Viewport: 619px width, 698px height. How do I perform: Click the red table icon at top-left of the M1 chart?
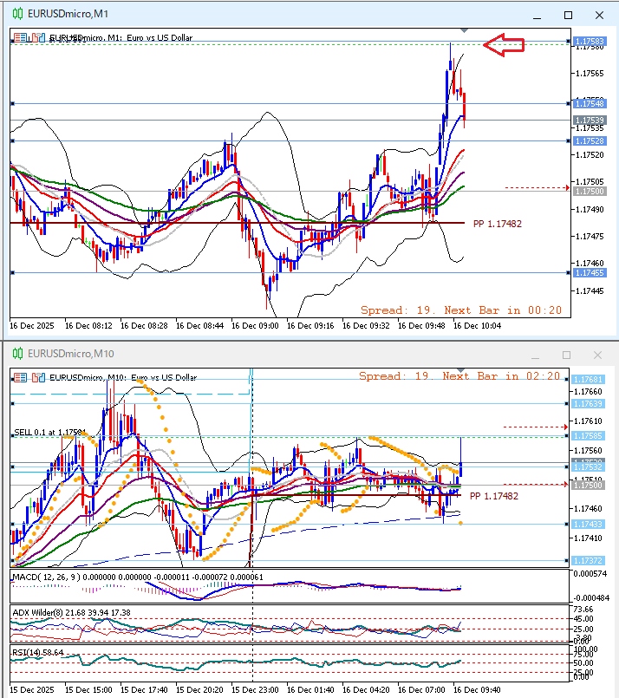(18, 37)
